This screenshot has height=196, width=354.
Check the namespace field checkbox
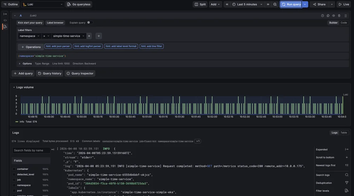pos(14,185)
